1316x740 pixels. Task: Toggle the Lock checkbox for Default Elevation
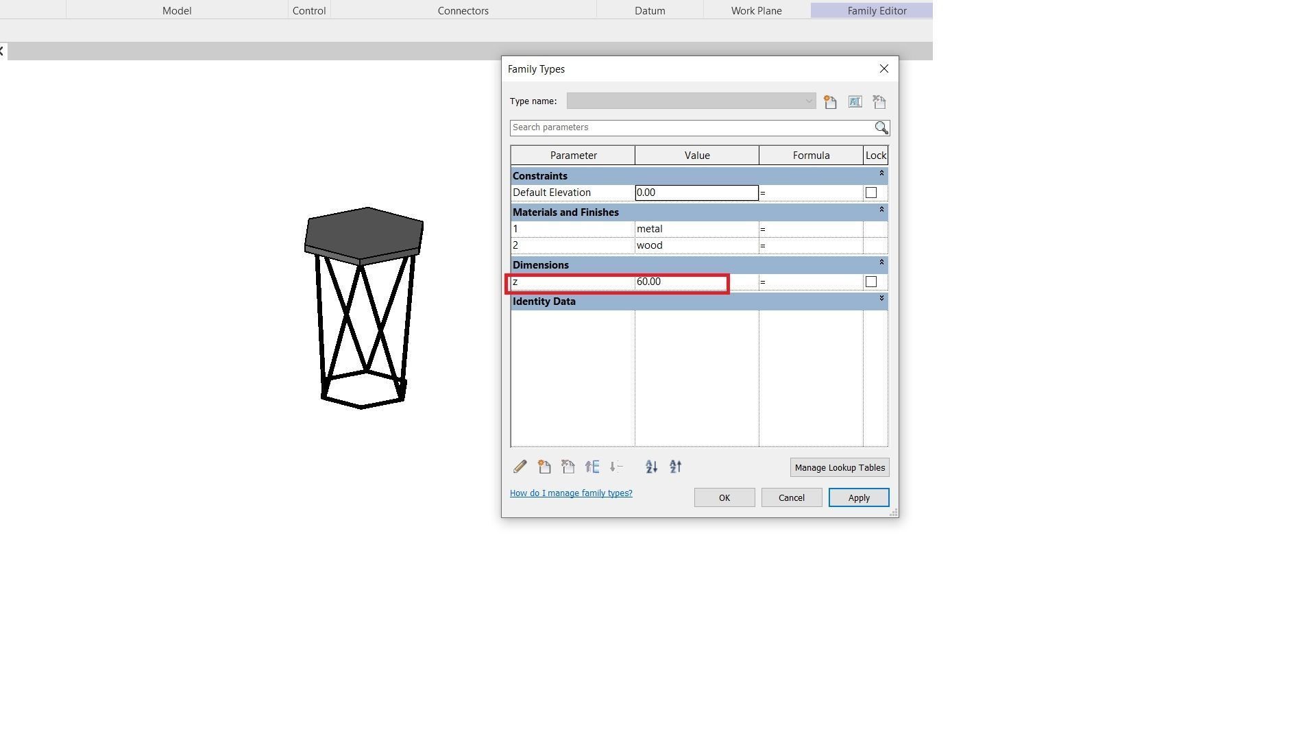(871, 193)
